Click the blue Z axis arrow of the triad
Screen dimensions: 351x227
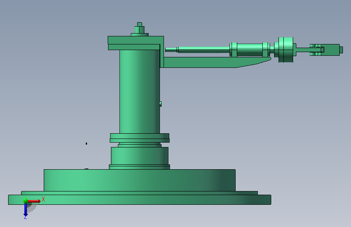26,210
